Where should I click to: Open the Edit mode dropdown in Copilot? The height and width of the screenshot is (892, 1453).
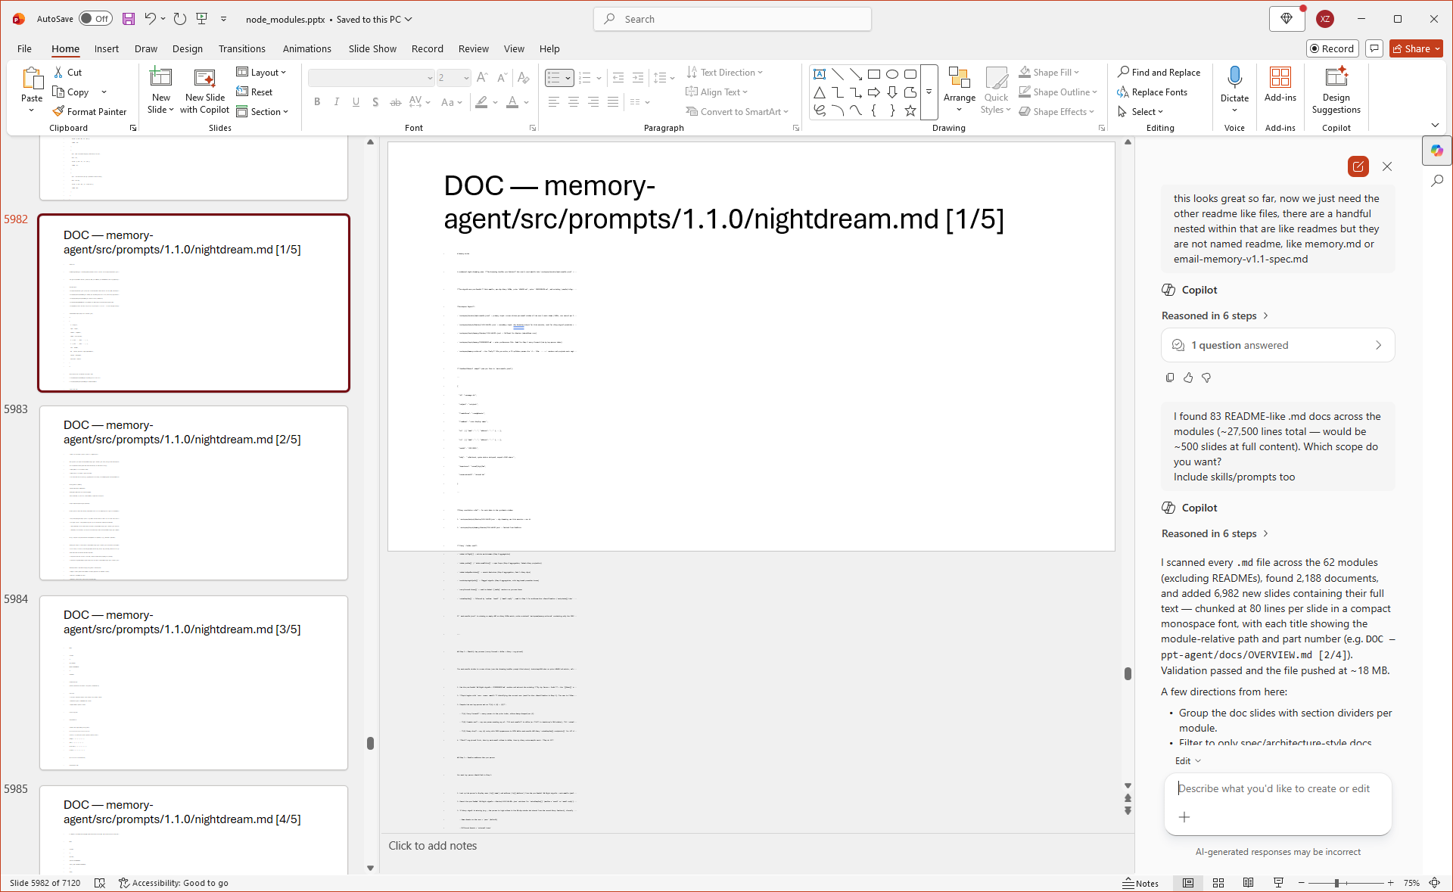[x=1187, y=761]
